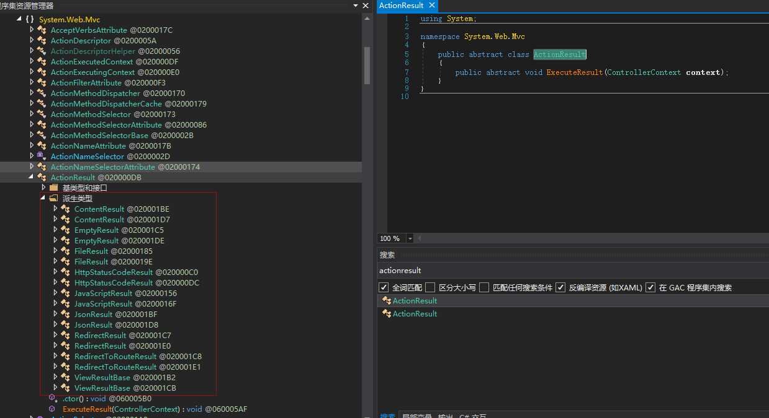Viewport: 769px width, 418px height.
Task: Click the purple delegate icon of ActionNameSelector @0200002D
Action: (42, 157)
